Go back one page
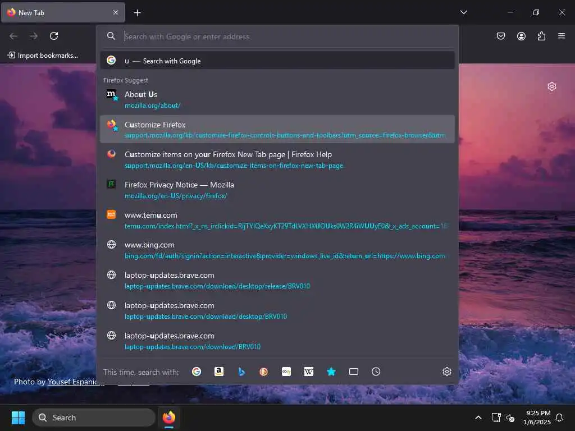Image resolution: width=575 pixels, height=431 pixels. [x=13, y=36]
